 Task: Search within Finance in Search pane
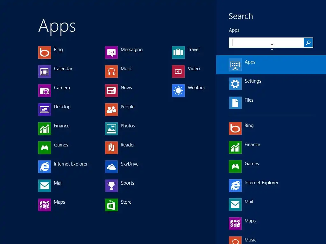pos(271,147)
